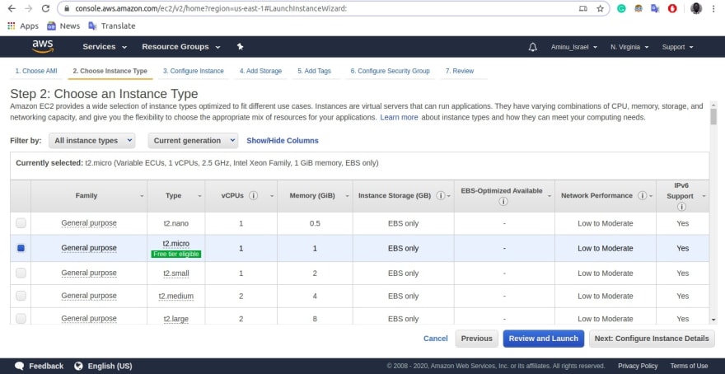
Task: Show info for EBS-Optimized Available column
Action: [x=503, y=202]
